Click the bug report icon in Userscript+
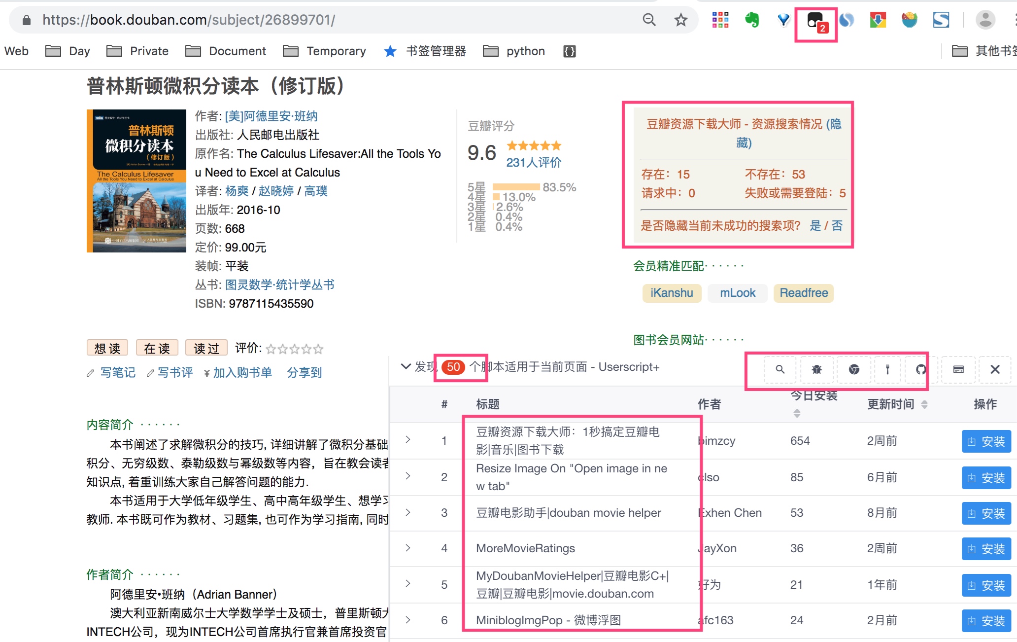Image resolution: width=1017 pixels, height=642 pixels. 816,369
